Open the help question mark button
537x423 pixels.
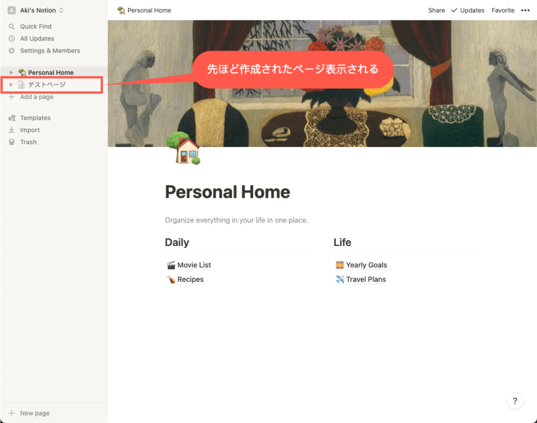pyautogui.click(x=515, y=401)
